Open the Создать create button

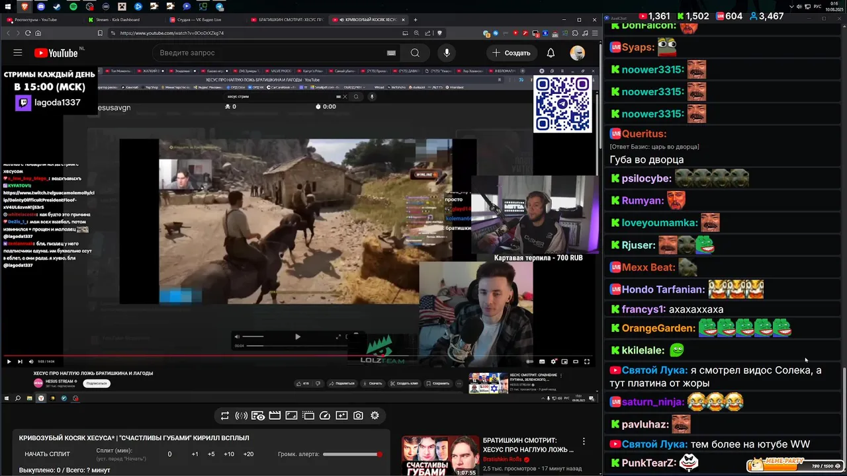tap(511, 53)
